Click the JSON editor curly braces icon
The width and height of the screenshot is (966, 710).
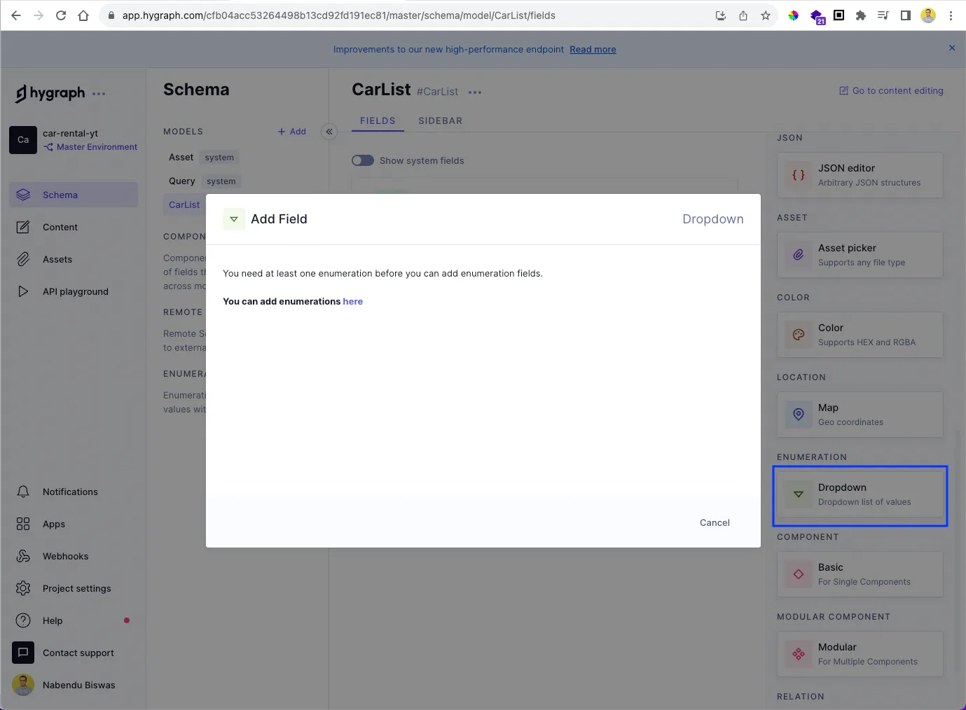(799, 175)
